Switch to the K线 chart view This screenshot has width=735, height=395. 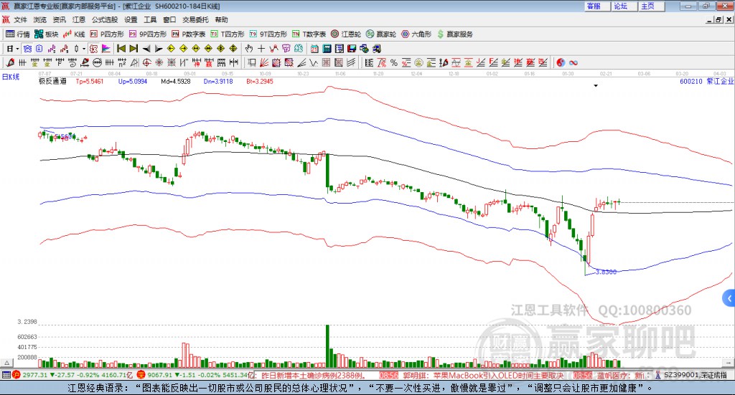pyautogui.click(x=74, y=34)
